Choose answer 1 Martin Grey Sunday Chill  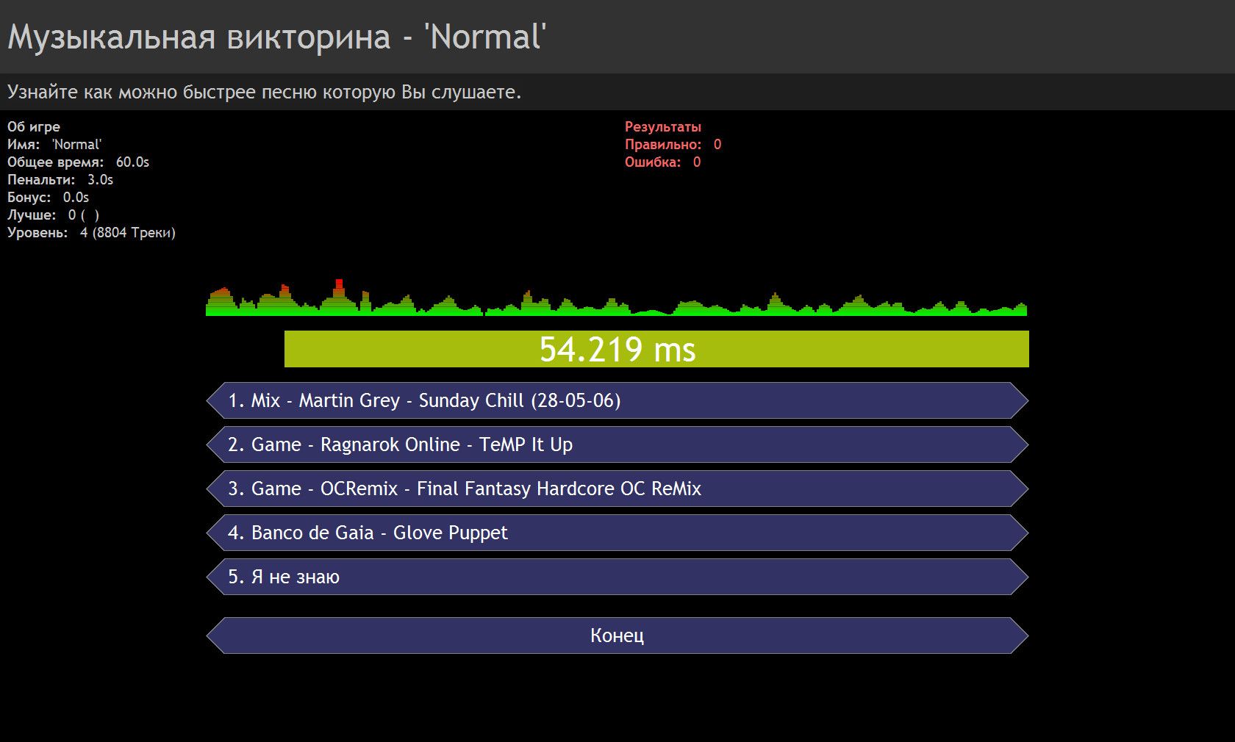617,400
